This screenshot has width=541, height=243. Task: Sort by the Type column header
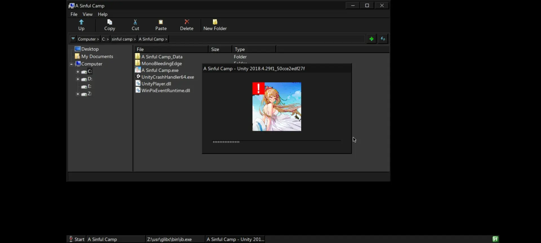254,49
